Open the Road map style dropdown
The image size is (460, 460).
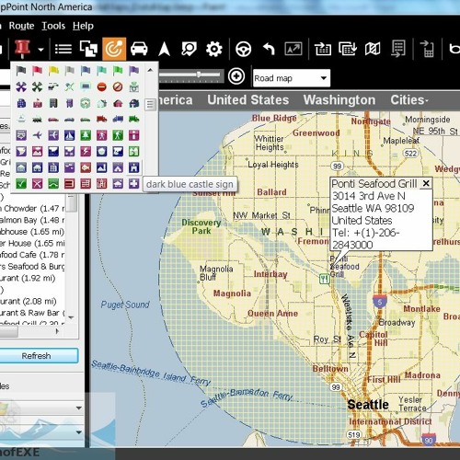(292, 78)
